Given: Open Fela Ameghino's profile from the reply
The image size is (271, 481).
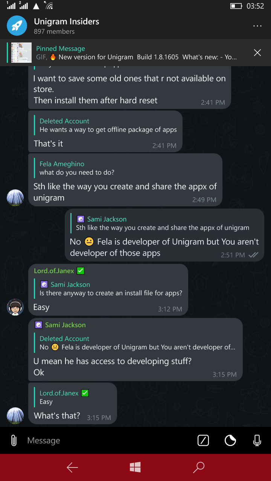Looking at the screenshot, I should [x=61, y=164].
